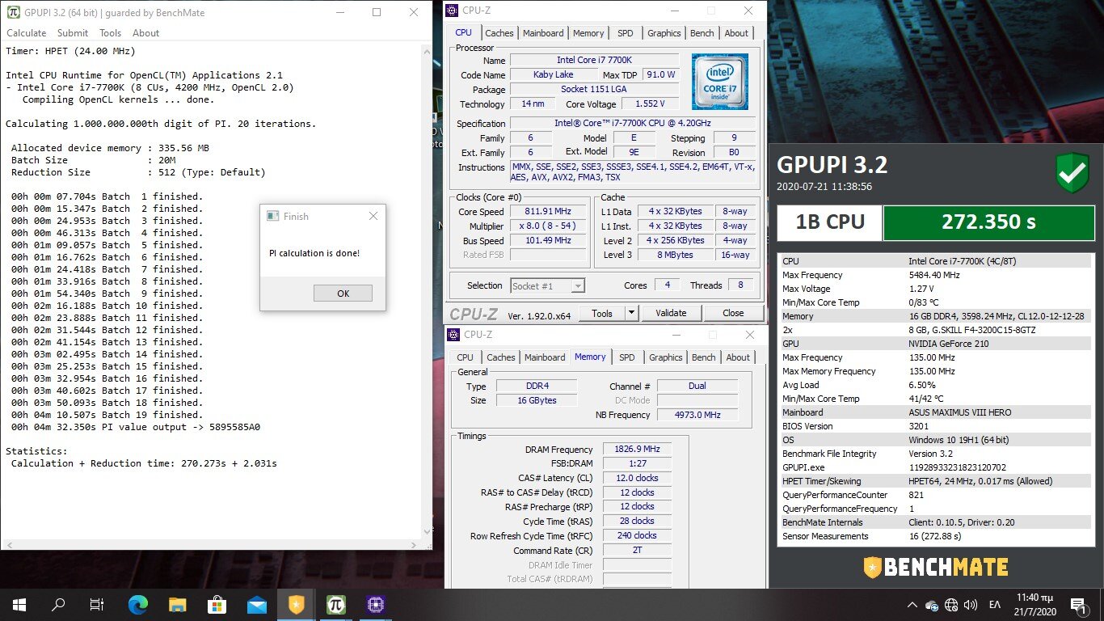1104x621 pixels.
Task: Select SPD tab in bottom CPU-Z window
Action: tap(627, 357)
